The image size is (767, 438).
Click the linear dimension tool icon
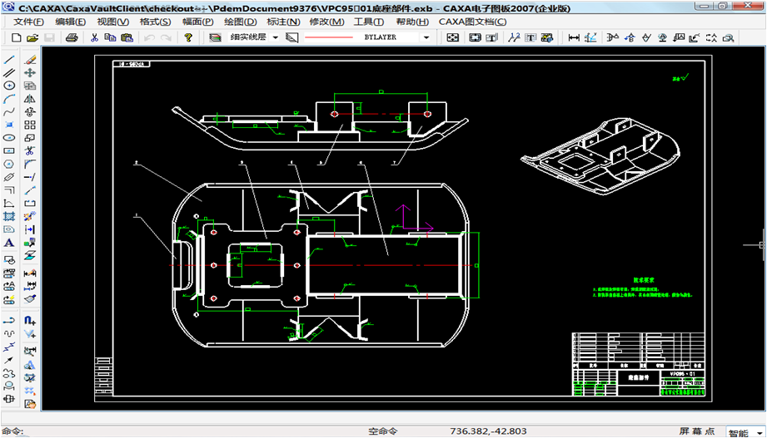[574, 38]
